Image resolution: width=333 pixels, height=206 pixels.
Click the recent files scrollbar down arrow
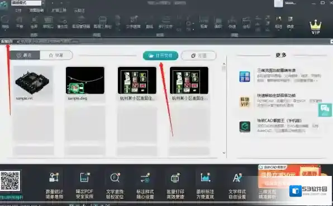pos(224,153)
